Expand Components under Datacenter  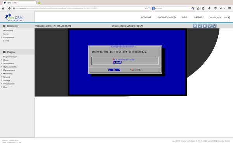(x=9, y=37)
